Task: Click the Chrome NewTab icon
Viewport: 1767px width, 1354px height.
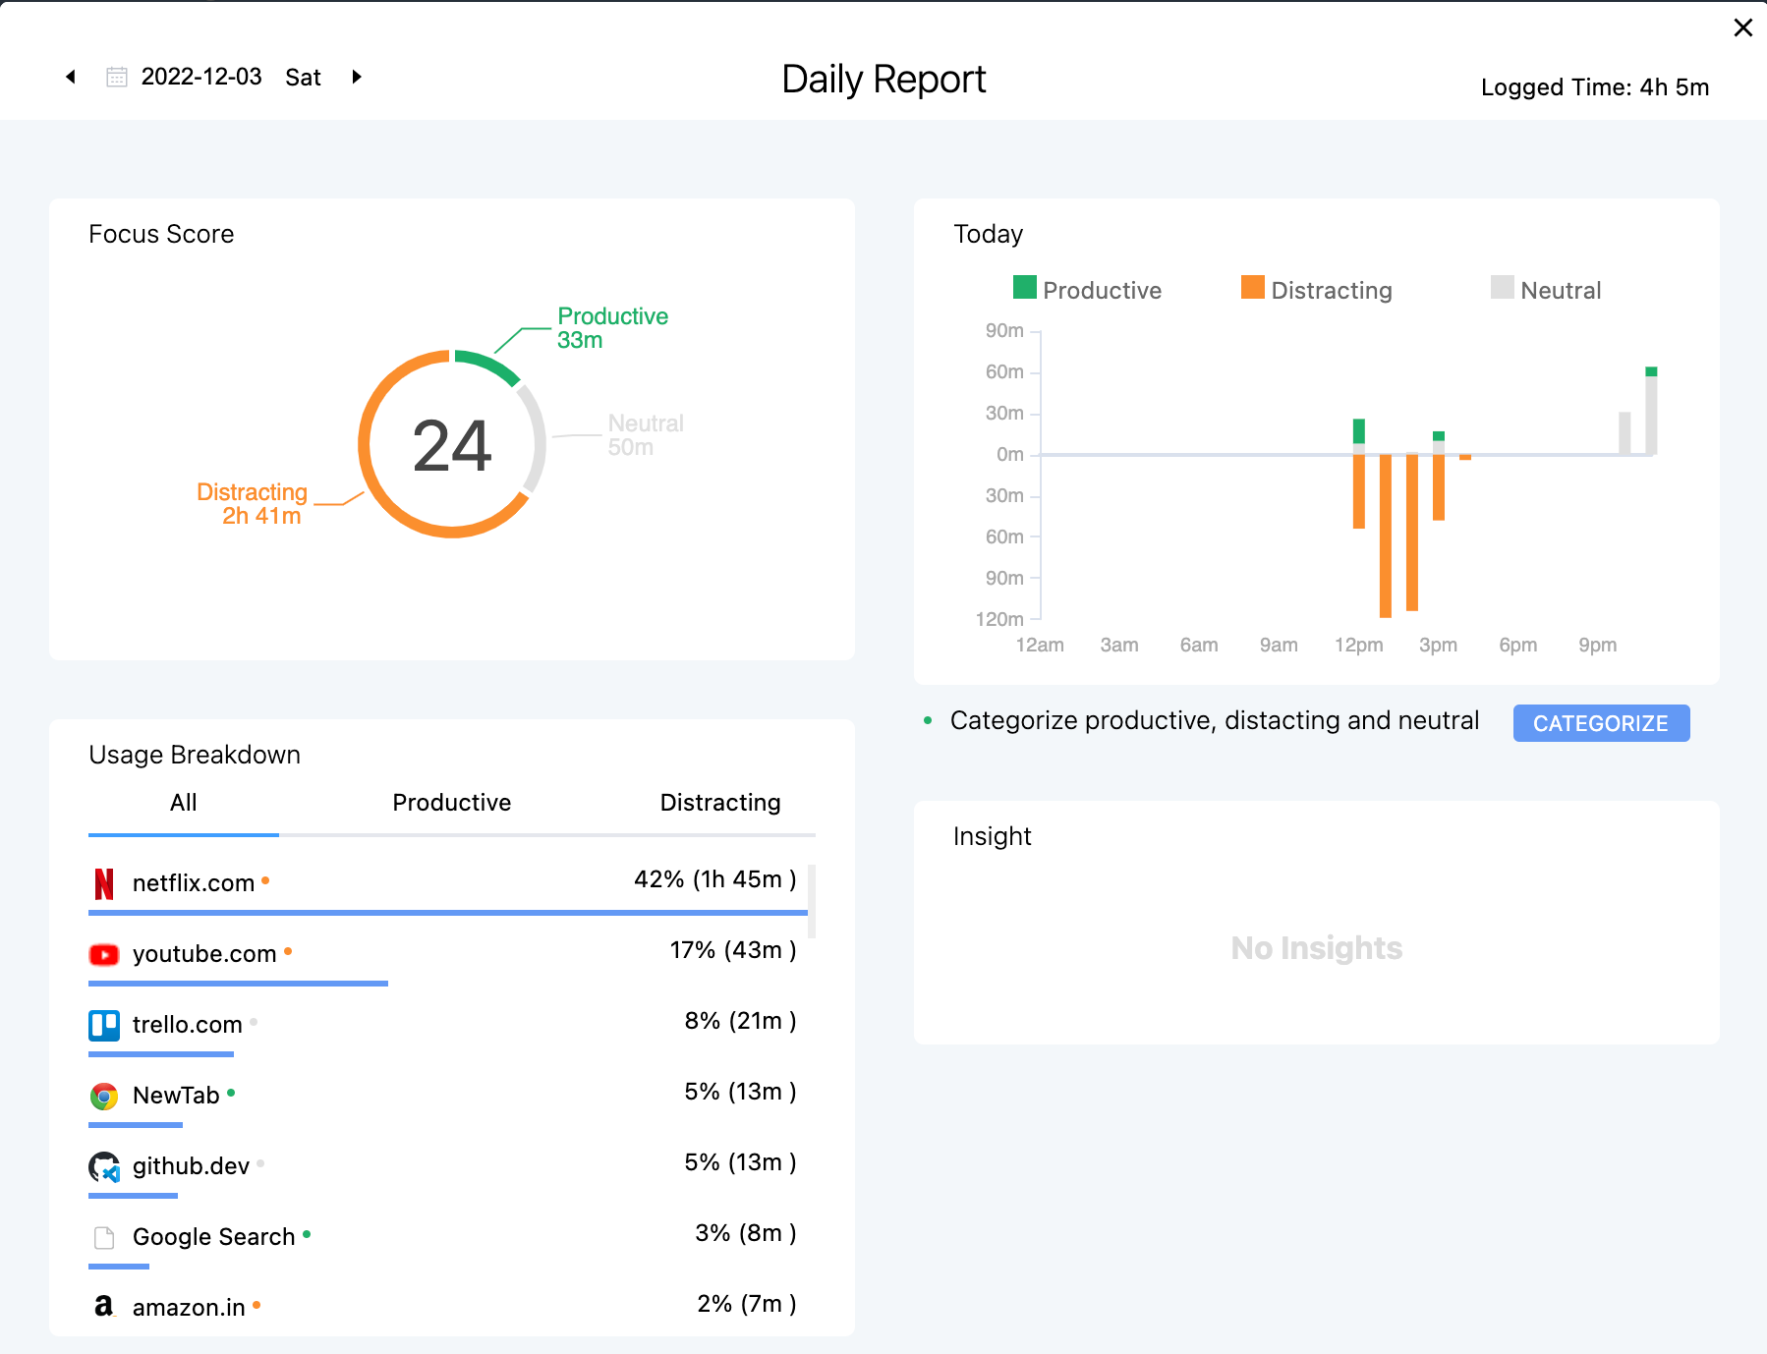Action: (x=104, y=1096)
